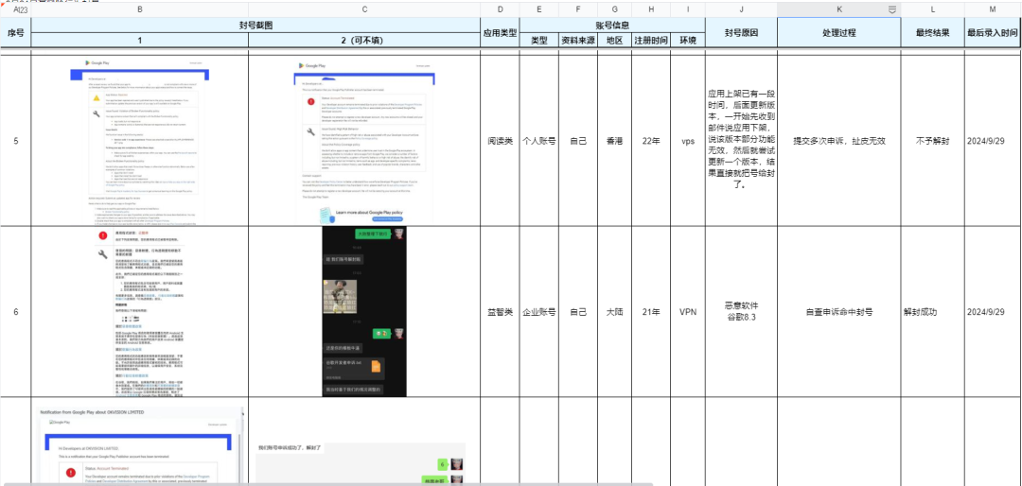Select column L header

[x=933, y=9]
